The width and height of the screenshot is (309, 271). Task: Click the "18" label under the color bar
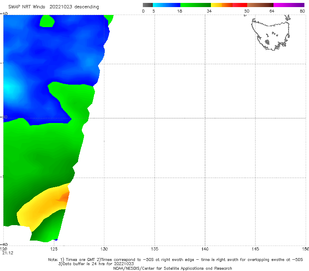tap(180, 11)
